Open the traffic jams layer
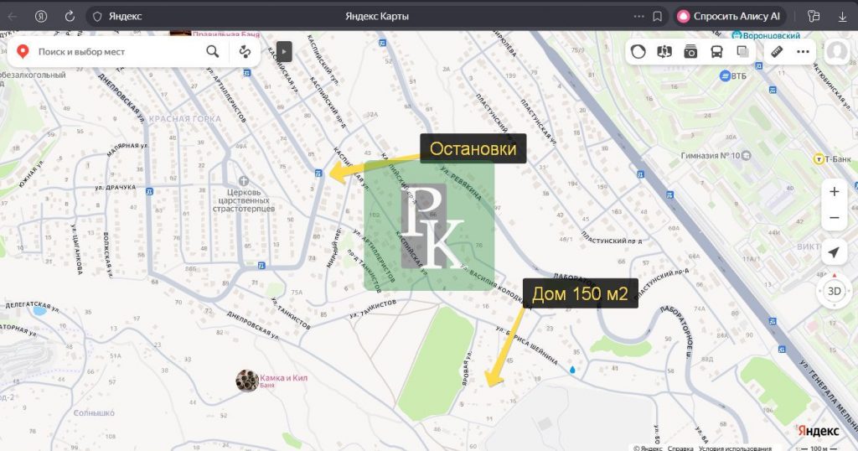Viewport: 858px width, 451px height. (x=638, y=52)
